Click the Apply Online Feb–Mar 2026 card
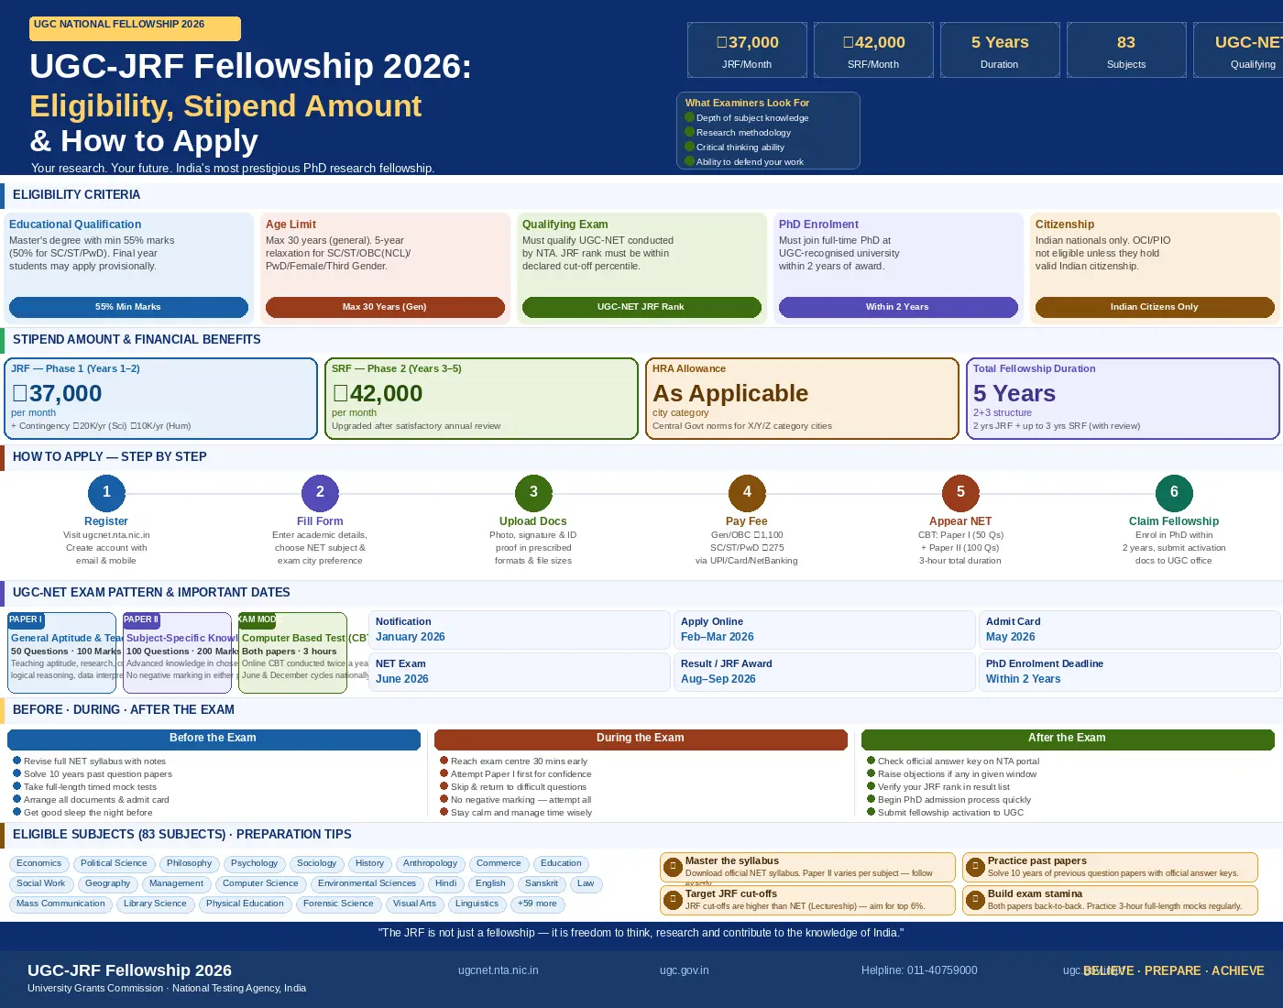1283x1008 pixels. coord(825,630)
